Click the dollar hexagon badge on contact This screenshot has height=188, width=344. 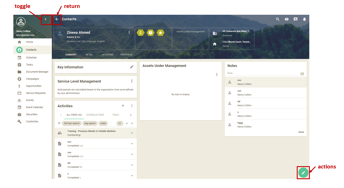click(x=141, y=33)
